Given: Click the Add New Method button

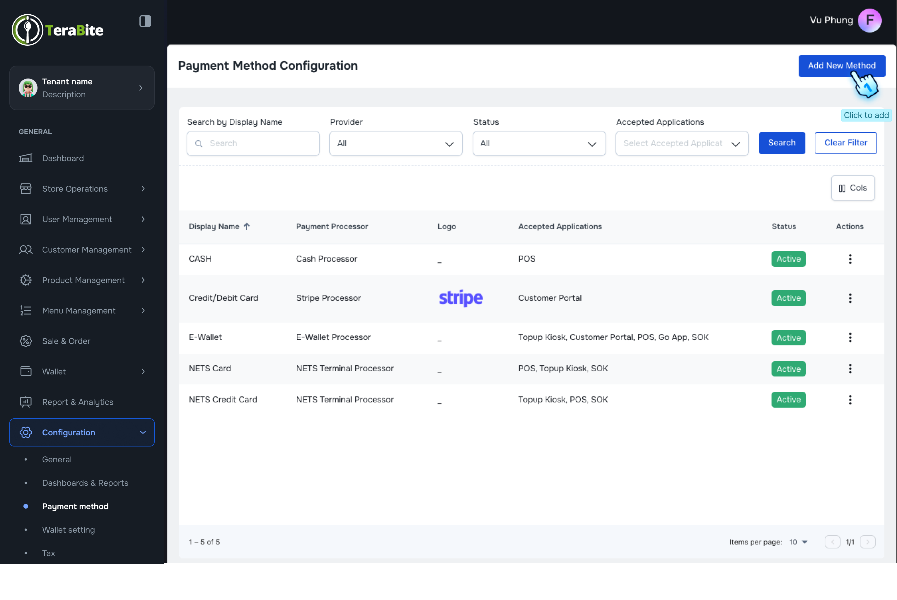Looking at the screenshot, I should pos(842,66).
